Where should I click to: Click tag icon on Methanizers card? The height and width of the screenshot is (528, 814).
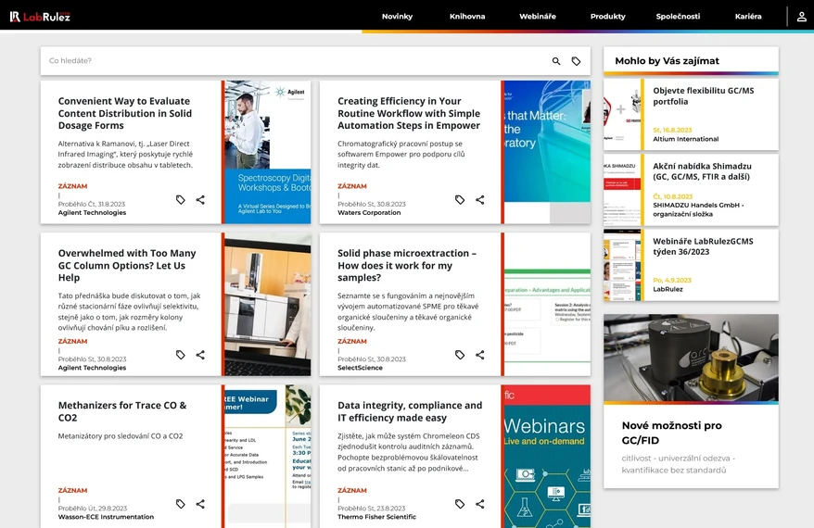(x=180, y=504)
